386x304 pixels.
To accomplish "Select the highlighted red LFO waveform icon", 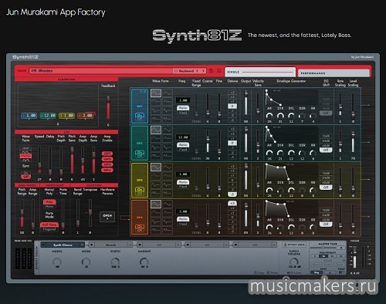I will click(25, 156).
